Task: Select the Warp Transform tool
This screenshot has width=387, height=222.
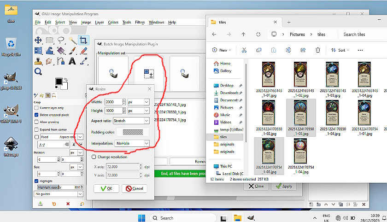Action: tap(50, 51)
